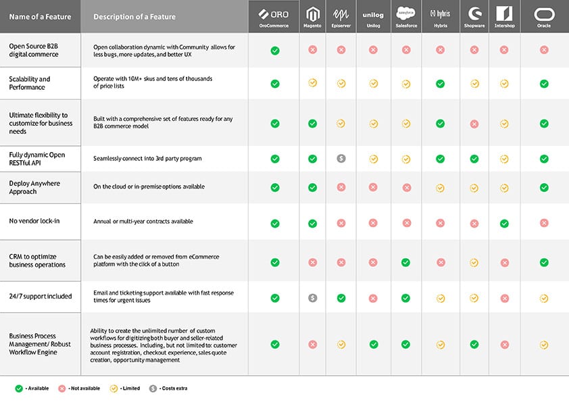The width and height of the screenshot is (569, 402).
Task: Click Magento costs-extra dollar icon in 24/7 support row
Action: click(x=312, y=298)
